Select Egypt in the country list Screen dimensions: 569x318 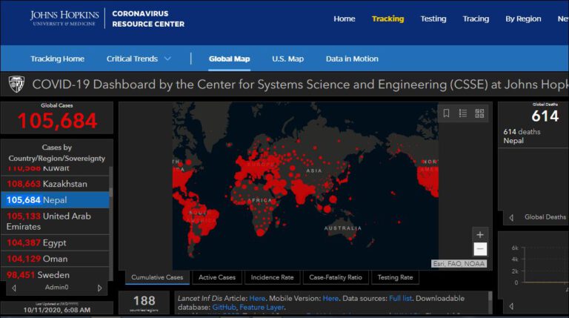(x=56, y=242)
